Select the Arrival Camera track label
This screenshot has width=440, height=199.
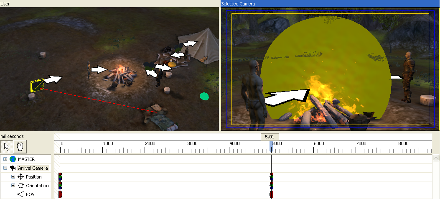tap(33, 168)
